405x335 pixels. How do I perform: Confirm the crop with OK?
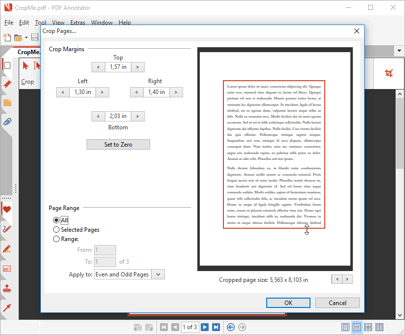288,303
